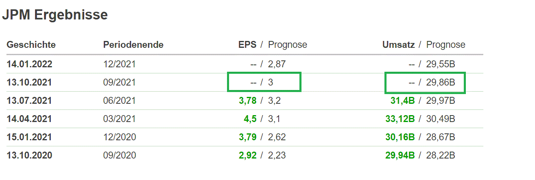
Task: Select the 13.07.2021 date entry
Action: (29, 101)
